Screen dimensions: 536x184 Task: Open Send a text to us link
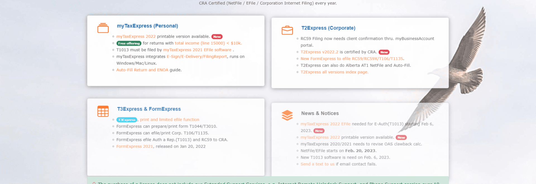[317, 164]
